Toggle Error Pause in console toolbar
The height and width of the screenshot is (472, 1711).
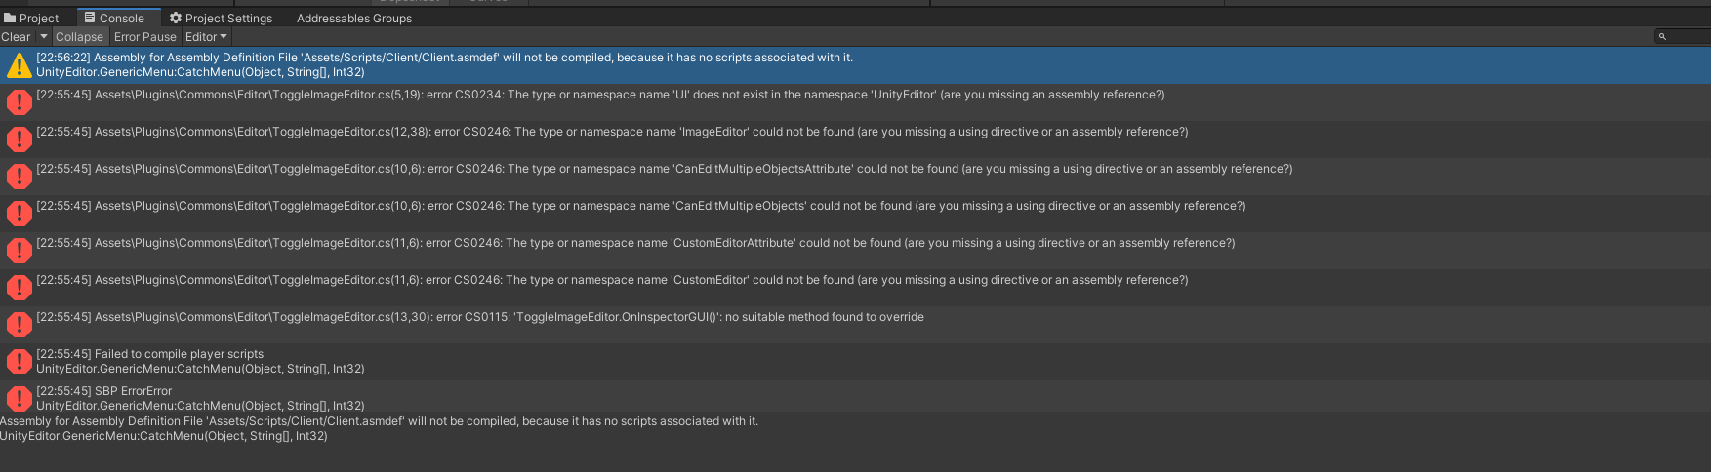pyautogui.click(x=145, y=37)
